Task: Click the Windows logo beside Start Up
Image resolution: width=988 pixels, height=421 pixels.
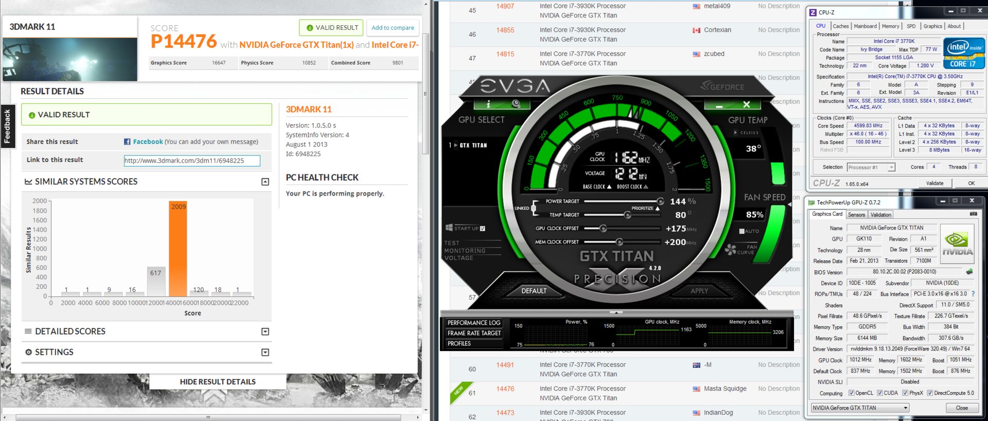Action: point(449,227)
